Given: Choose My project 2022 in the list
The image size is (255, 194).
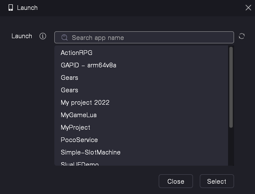Looking at the screenshot, I should click(141, 103).
